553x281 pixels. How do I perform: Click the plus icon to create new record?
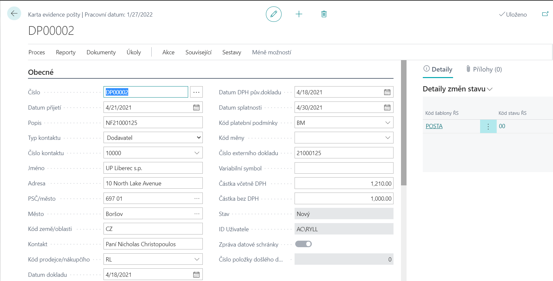[x=299, y=14]
